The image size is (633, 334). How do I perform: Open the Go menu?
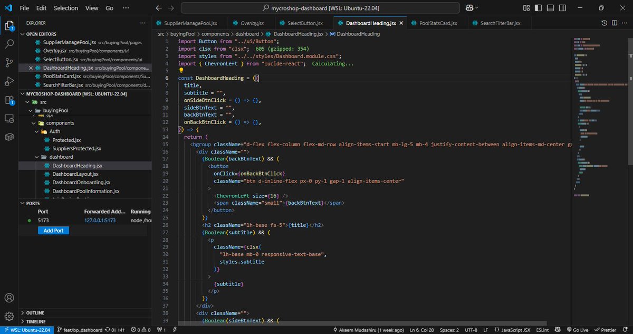pyautogui.click(x=109, y=8)
